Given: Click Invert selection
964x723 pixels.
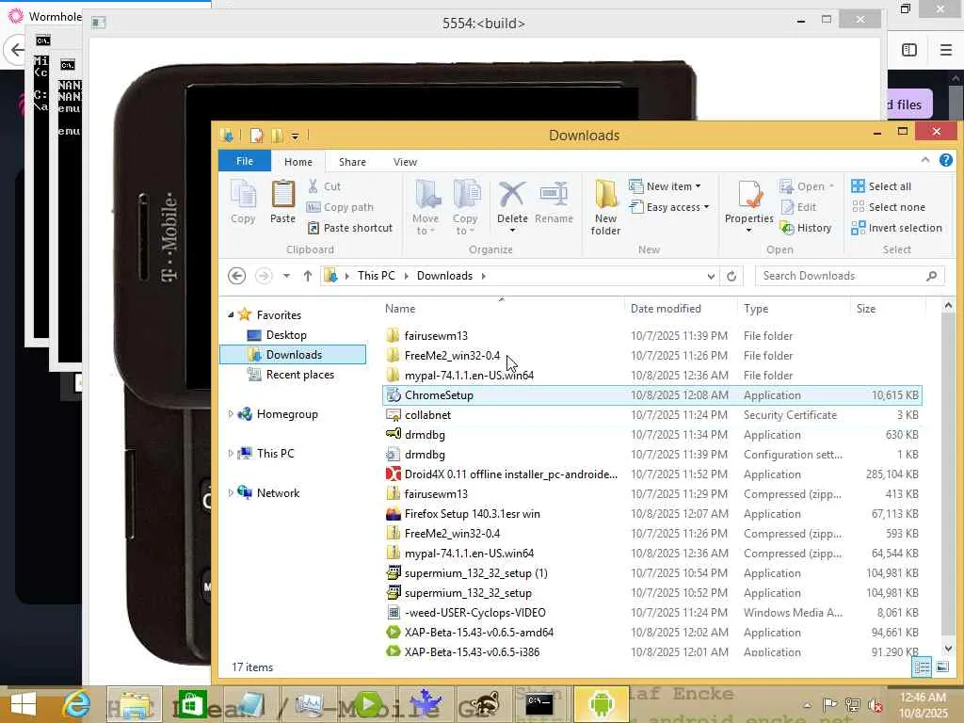Looking at the screenshot, I should pyautogui.click(x=896, y=228).
